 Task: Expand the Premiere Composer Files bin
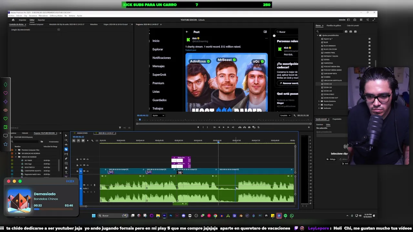tap(15, 150)
